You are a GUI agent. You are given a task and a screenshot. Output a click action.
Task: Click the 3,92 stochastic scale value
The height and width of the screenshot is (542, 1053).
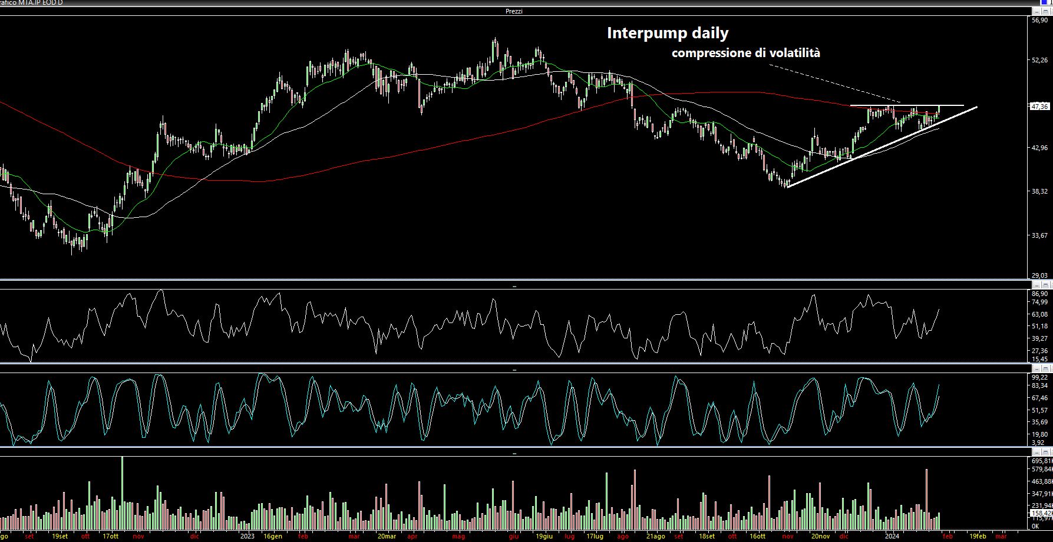1038,443
